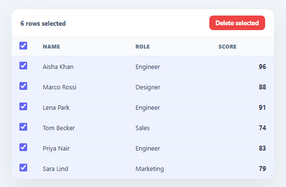Click Priya Nair's Engineer role cell
Image resolution: width=286 pixels, height=187 pixels.
click(x=148, y=149)
